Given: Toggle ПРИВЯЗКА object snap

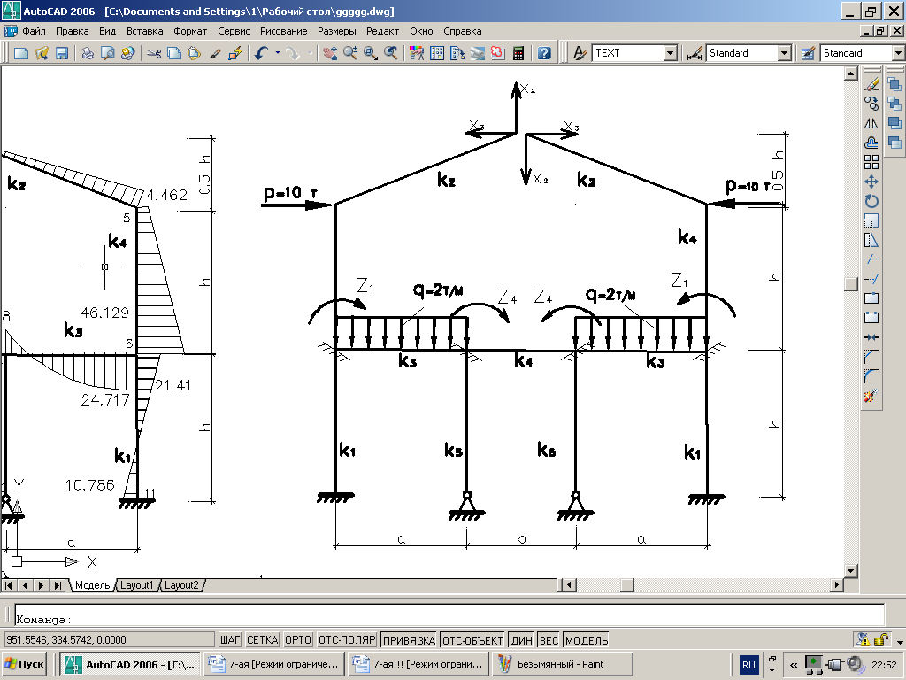Looking at the screenshot, I should coord(409,640).
